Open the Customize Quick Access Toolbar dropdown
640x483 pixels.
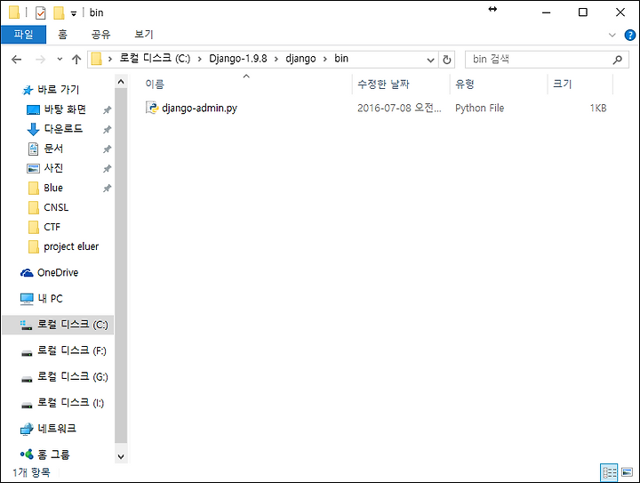point(74,13)
